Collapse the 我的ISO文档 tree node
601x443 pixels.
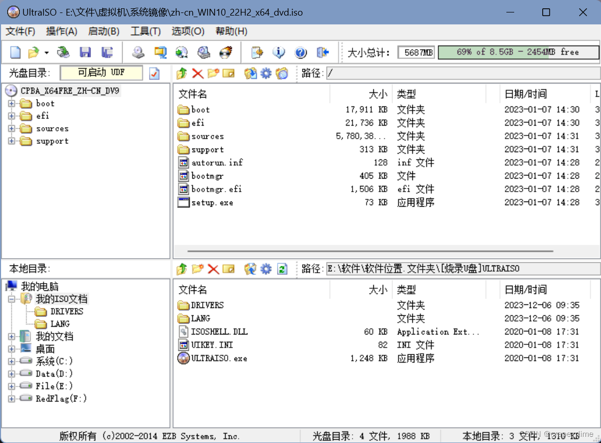point(11,299)
